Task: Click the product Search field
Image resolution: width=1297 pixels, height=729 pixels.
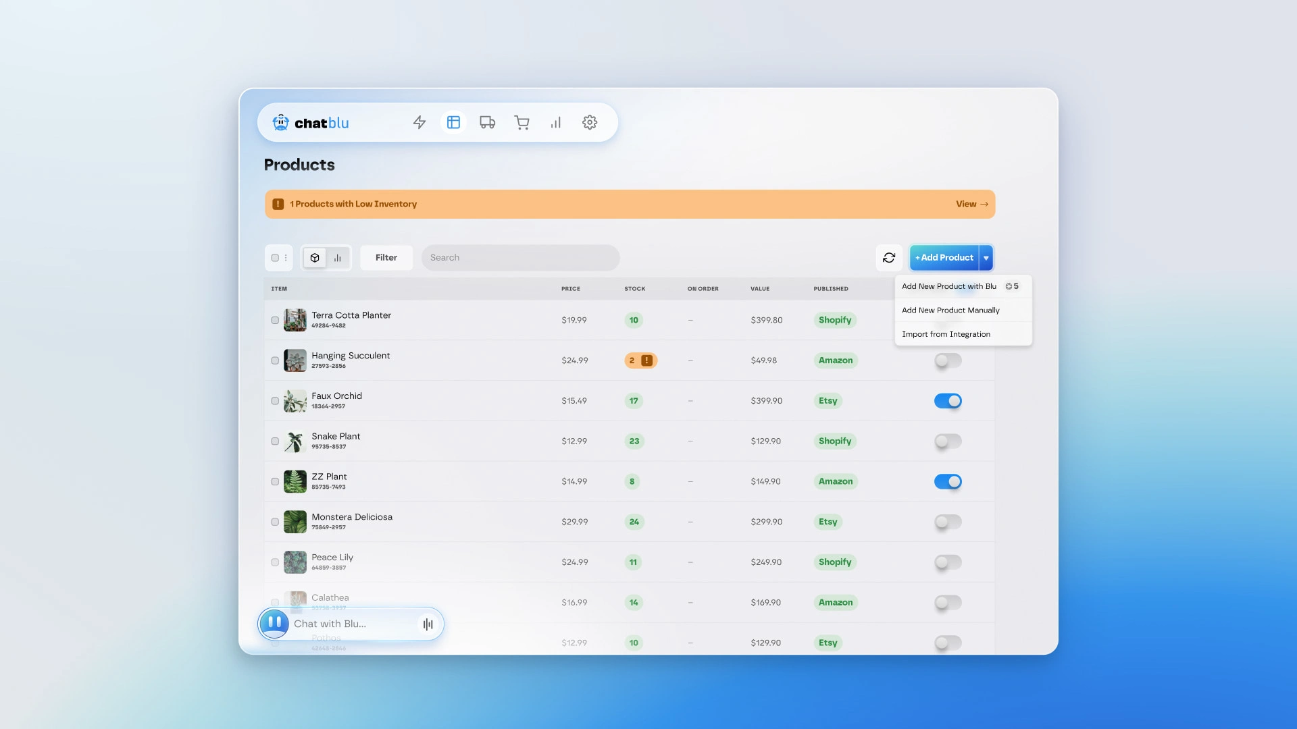Action: [x=520, y=258]
